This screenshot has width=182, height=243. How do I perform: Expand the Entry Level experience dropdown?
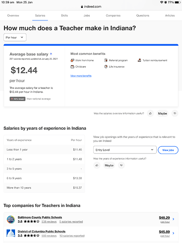[x=125, y=150]
